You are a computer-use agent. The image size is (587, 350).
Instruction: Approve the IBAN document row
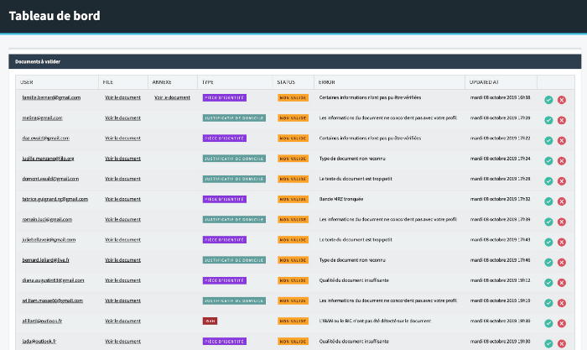[x=548, y=323]
